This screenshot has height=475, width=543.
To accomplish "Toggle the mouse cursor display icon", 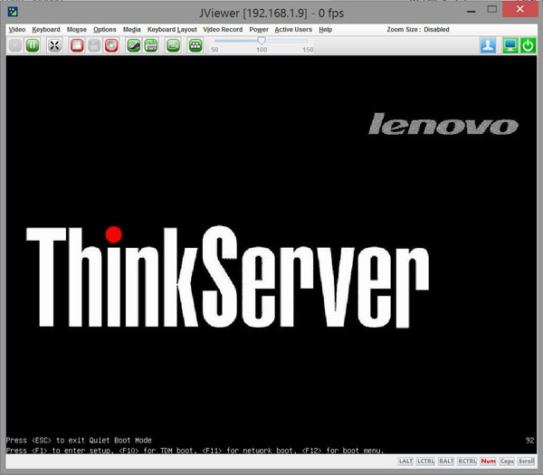I will [x=133, y=45].
